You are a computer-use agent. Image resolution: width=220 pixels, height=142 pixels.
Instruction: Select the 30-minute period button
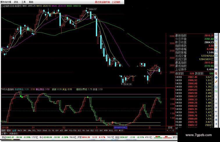pos(216,107)
